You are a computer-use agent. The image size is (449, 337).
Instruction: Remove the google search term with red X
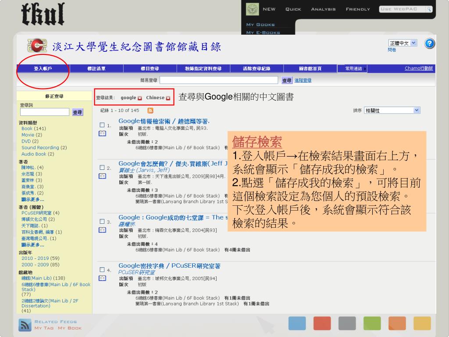click(x=140, y=98)
